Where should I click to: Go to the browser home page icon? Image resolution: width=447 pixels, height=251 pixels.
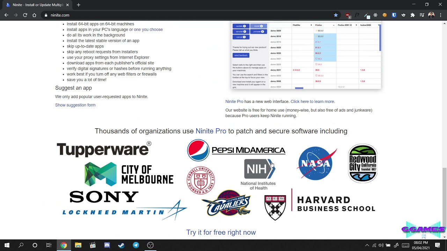click(x=34, y=15)
